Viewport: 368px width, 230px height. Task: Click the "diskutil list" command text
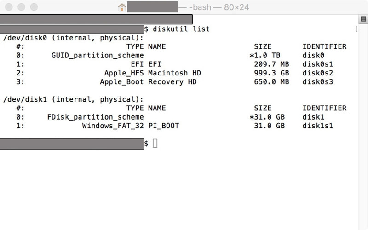[181, 29]
